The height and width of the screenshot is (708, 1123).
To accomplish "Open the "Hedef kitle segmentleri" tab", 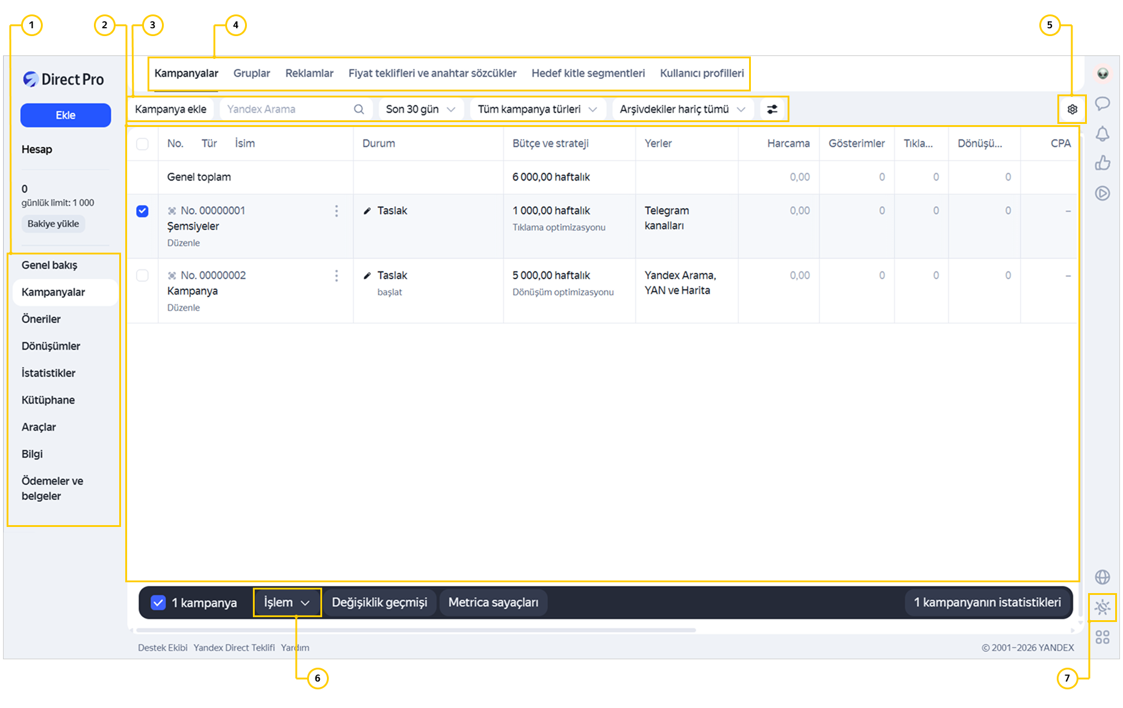I will pyautogui.click(x=588, y=73).
